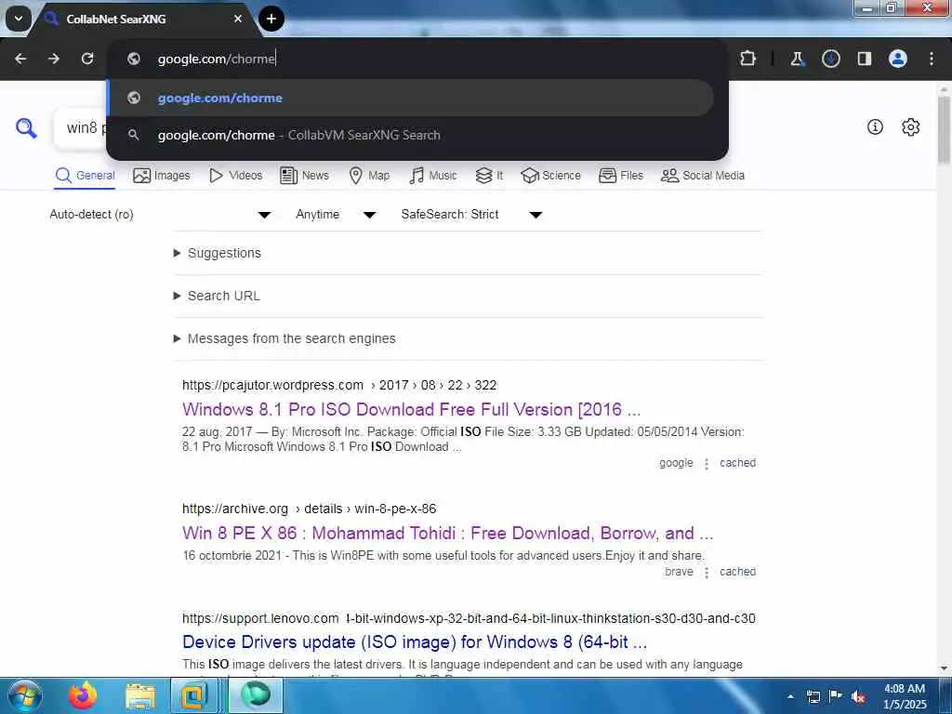952x714 pixels.
Task: Choose the google.com/chorme URL suggestion
Action: 410,98
